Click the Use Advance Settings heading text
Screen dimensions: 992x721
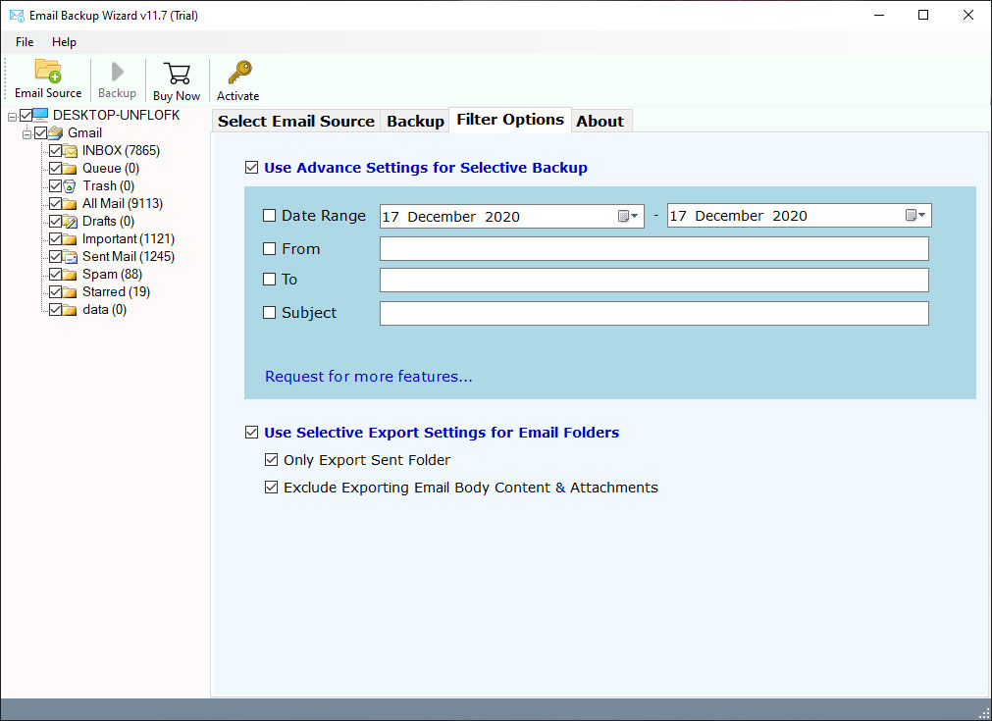[x=426, y=168]
